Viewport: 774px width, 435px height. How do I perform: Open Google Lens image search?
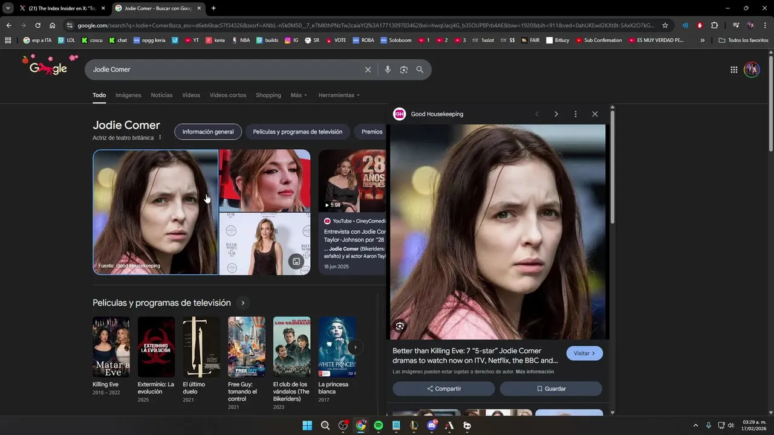(x=404, y=69)
